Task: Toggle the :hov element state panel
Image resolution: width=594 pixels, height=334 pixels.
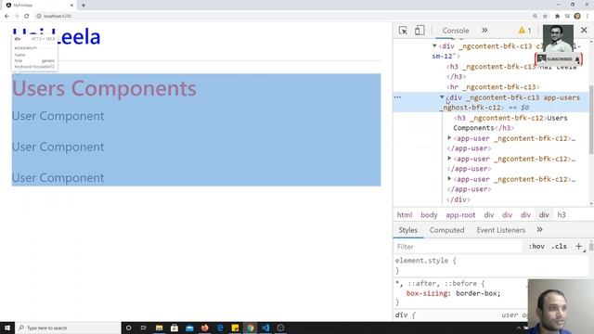Action: click(x=536, y=246)
